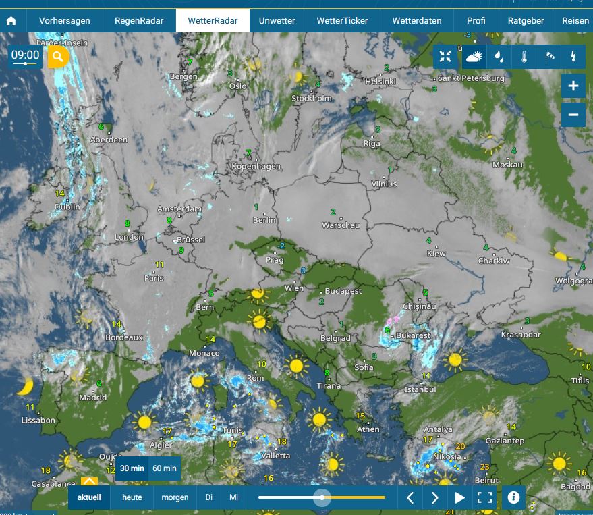Screen dimensions: 593x515
Task: Go to the home page icon
Action: coord(11,21)
